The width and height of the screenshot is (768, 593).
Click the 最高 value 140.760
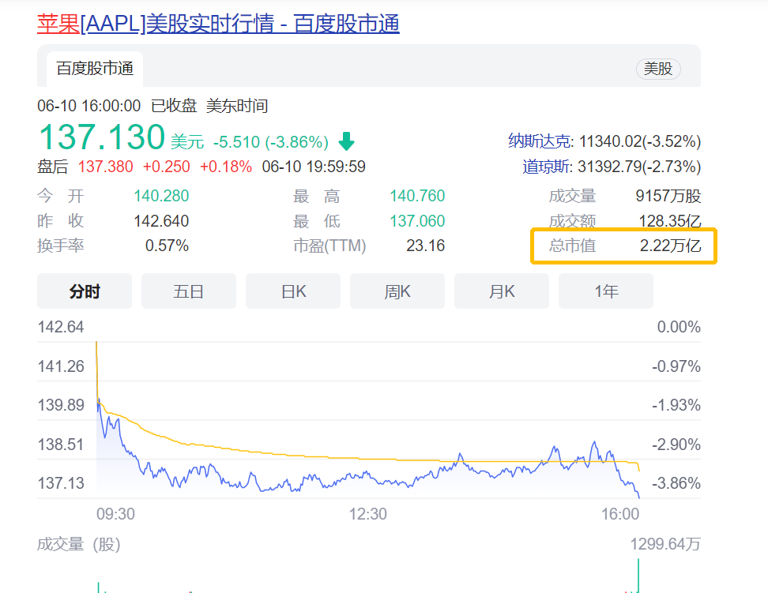click(417, 196)
